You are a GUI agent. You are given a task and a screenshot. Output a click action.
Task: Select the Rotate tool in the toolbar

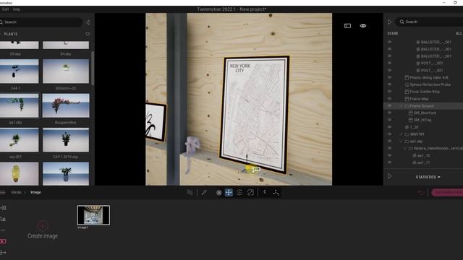pyautogui.click(x=239, y=193)
